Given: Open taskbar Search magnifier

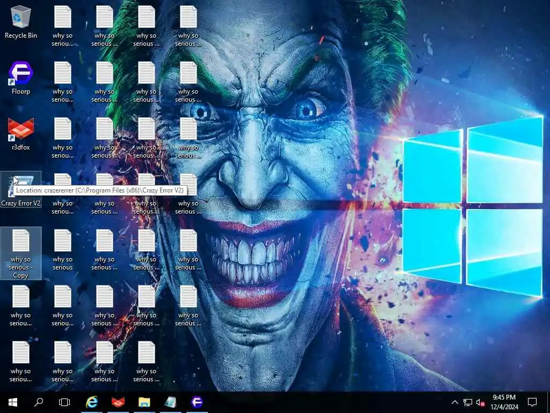Looking at the screenshot, I should (x=39, y=402).
